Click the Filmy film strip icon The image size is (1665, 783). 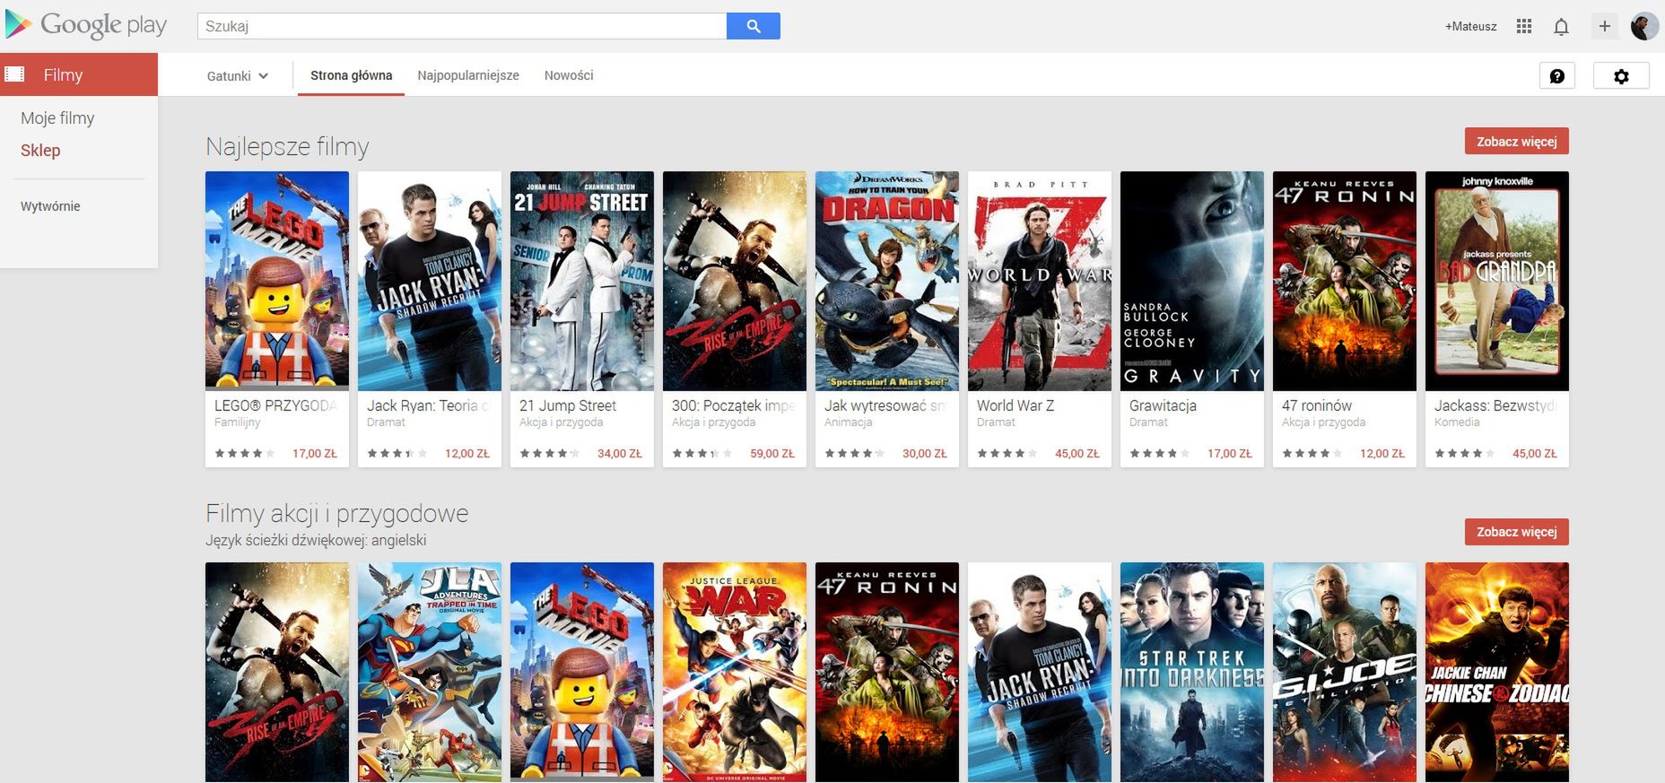[15, 74]
